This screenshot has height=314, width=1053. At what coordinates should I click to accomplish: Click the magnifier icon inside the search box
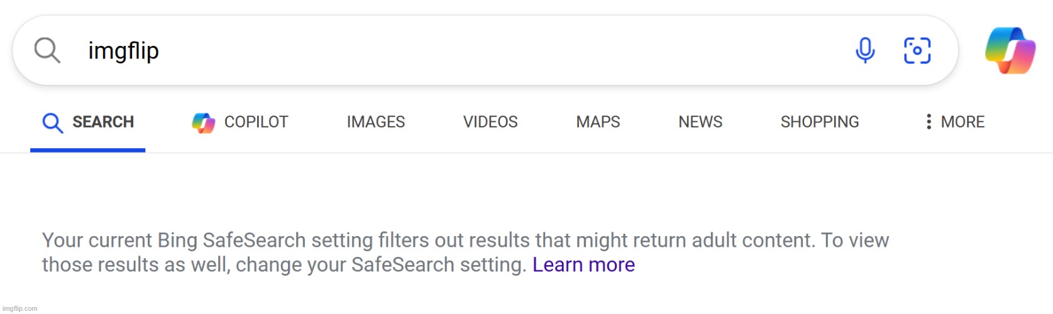tap(47, 50)
